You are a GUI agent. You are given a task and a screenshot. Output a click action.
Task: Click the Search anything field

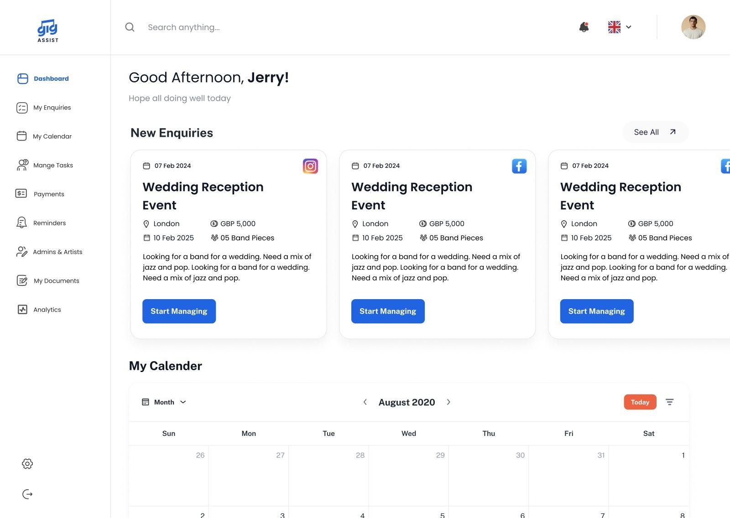point(184,27)
